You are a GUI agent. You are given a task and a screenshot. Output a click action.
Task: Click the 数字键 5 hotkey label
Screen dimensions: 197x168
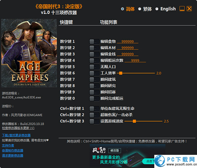pos(67,67)
